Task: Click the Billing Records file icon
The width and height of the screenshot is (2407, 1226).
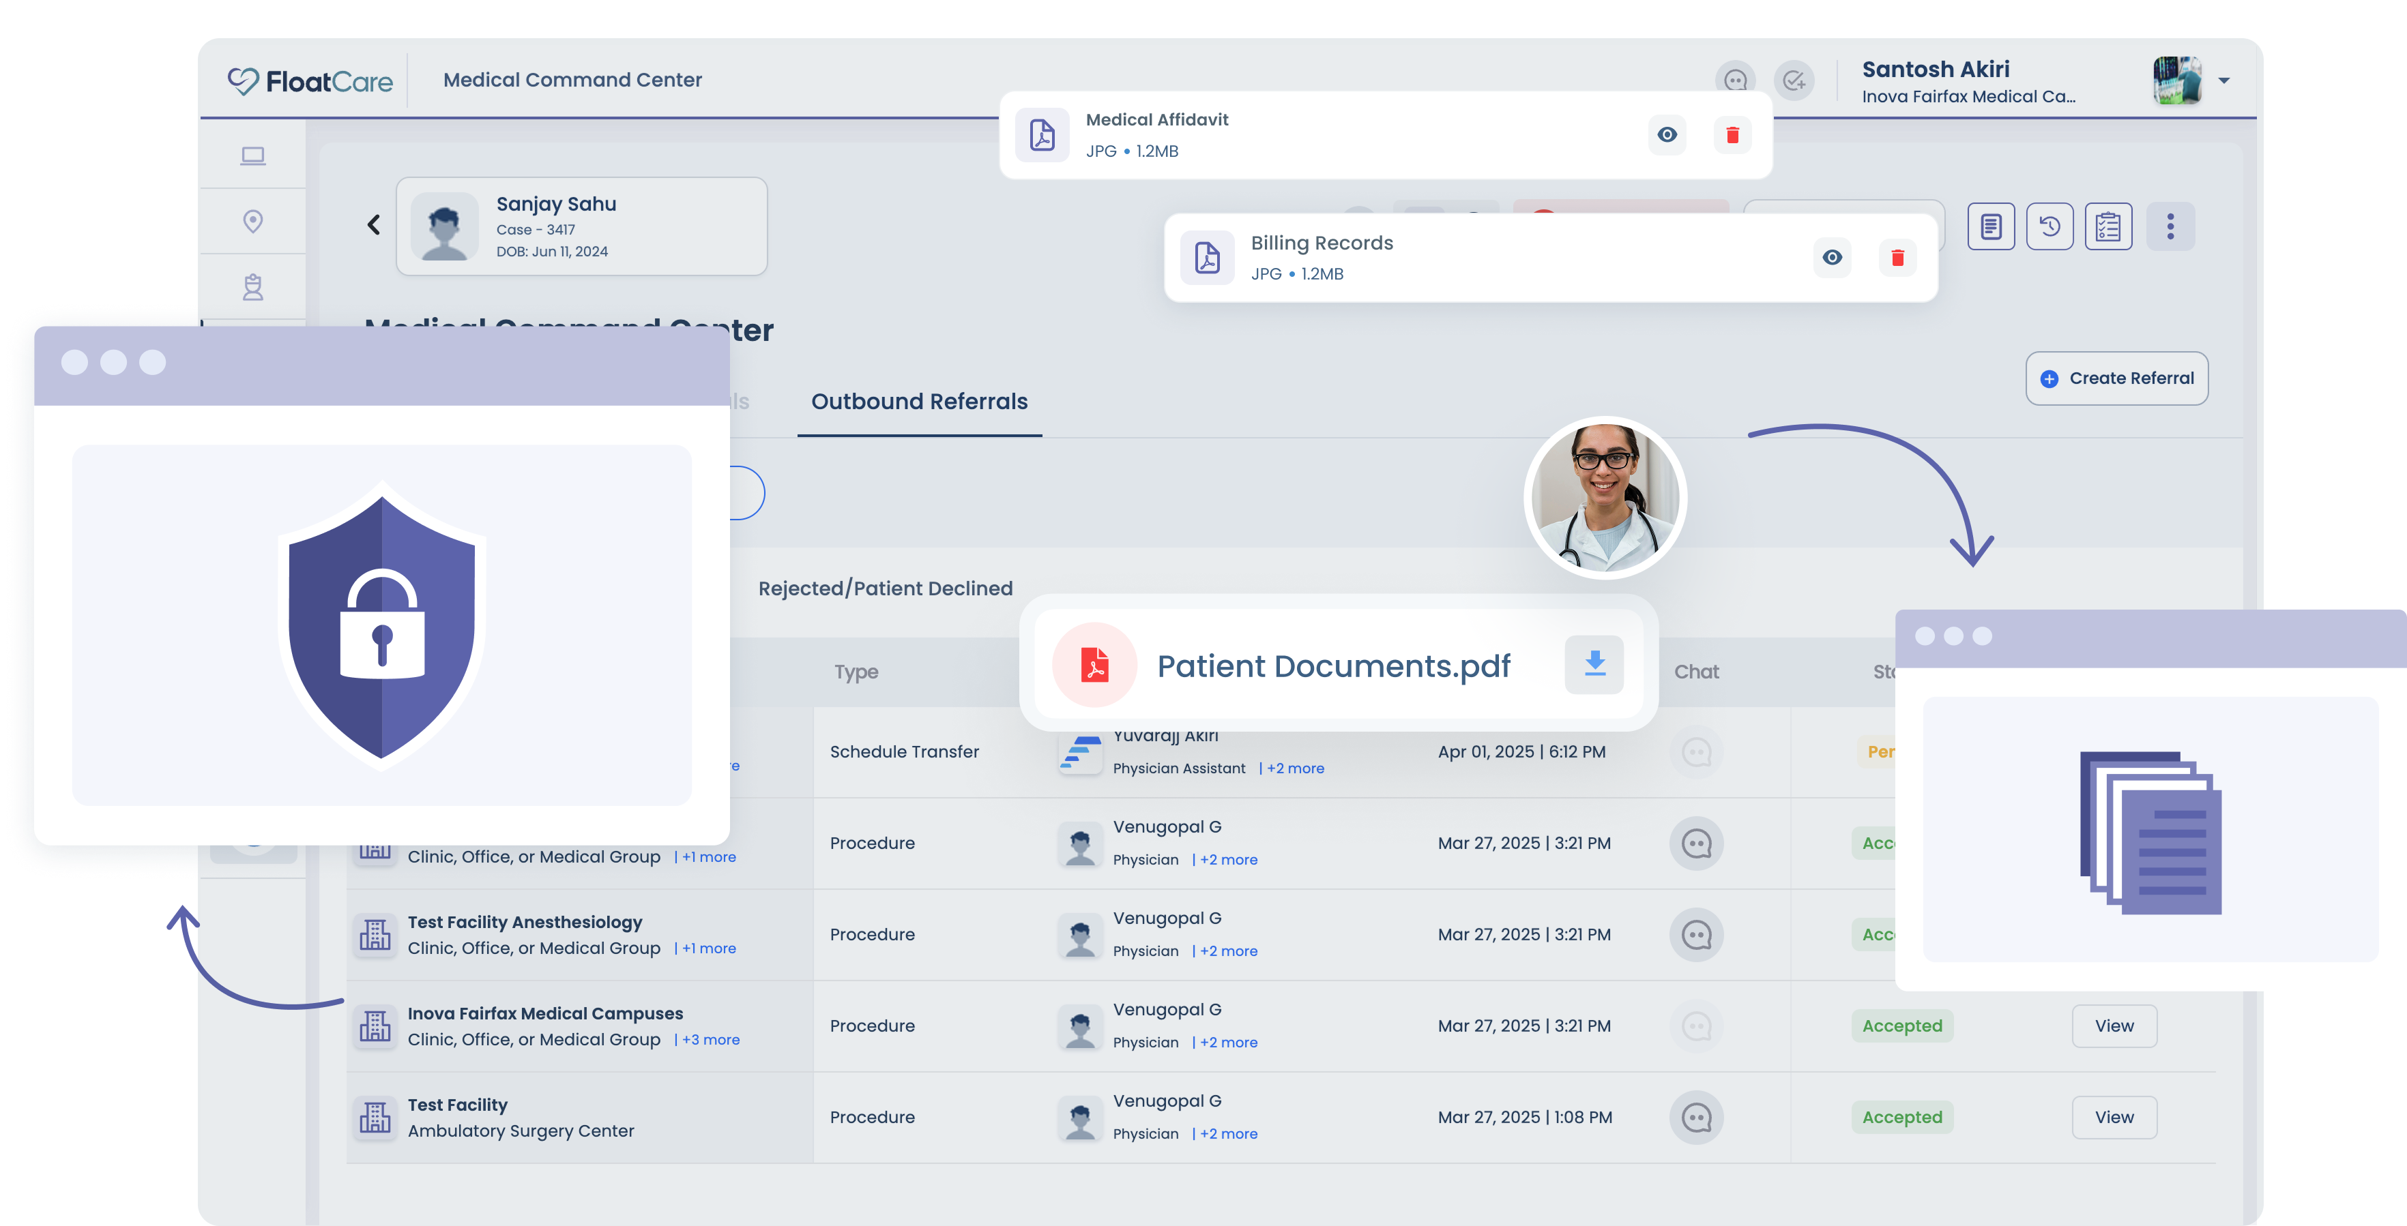Action: click(1207, 258)
